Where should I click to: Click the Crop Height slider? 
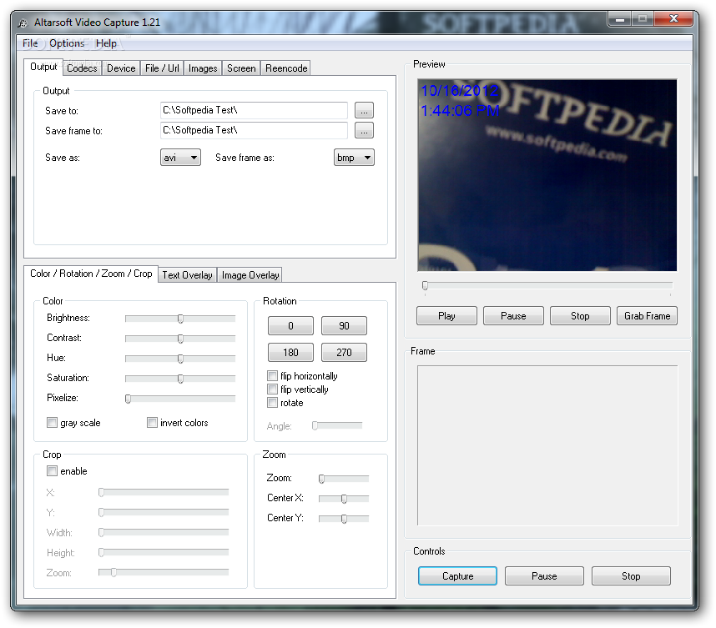pyautogui.click(x=164, y=553)
